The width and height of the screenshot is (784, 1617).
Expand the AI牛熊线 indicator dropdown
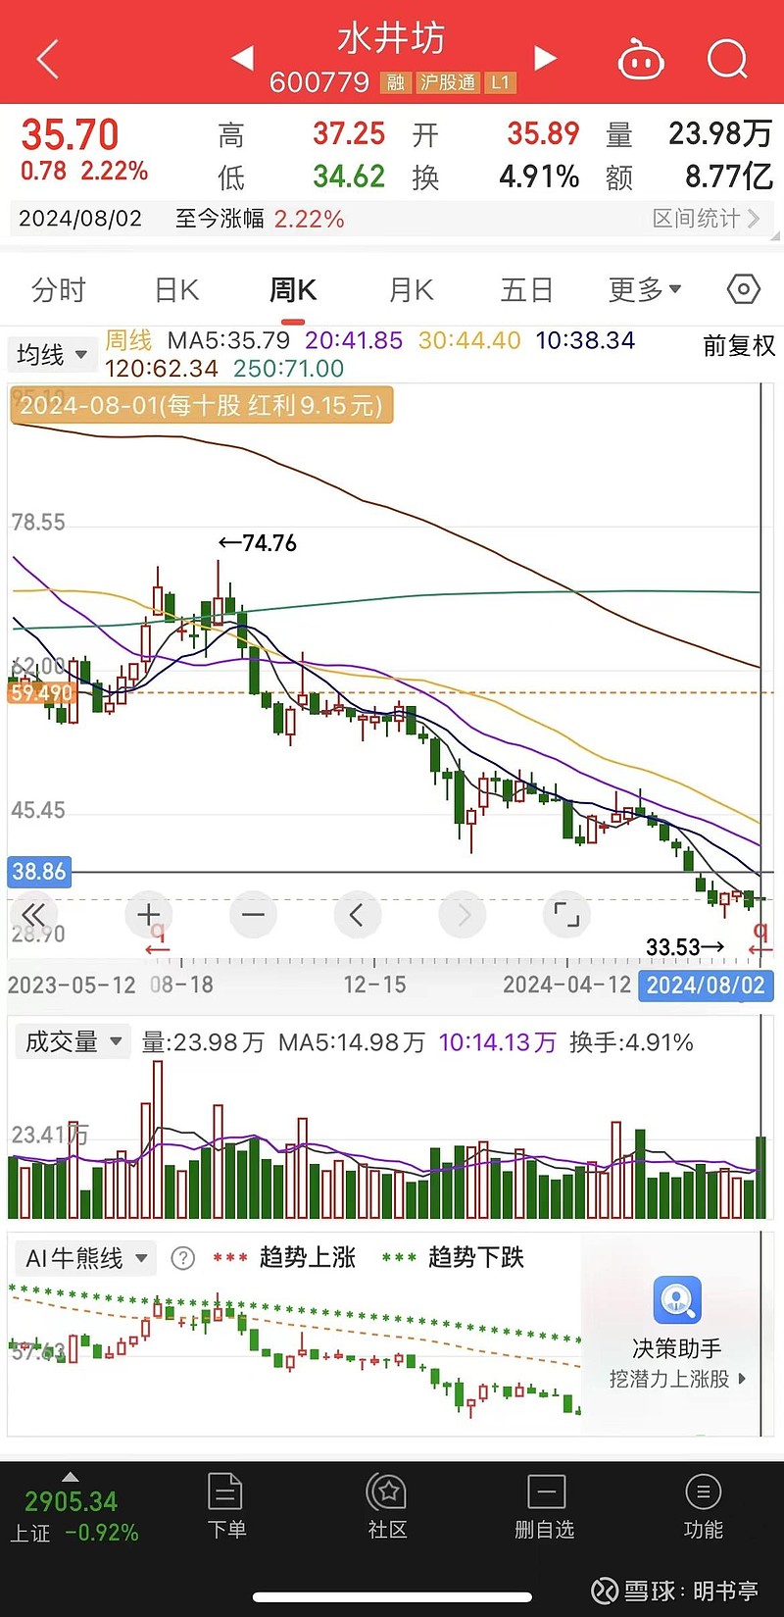point(85,1258)
